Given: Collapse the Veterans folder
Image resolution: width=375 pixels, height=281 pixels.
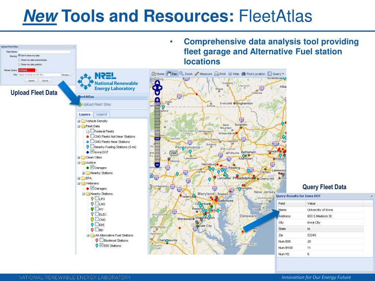Looking at the screenshot, I should coord(79,184).
